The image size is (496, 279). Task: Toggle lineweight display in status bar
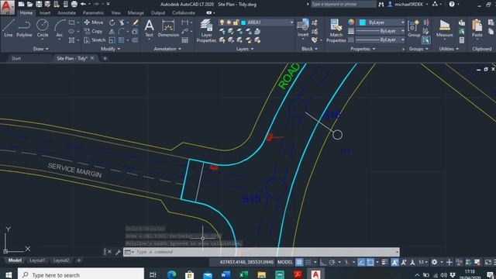click(x=384, y=262)
